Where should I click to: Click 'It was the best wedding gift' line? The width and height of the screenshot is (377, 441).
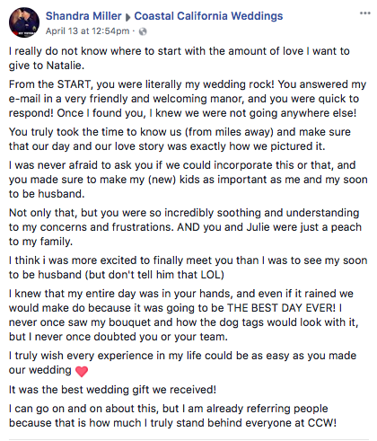click(x=112, y=390)
